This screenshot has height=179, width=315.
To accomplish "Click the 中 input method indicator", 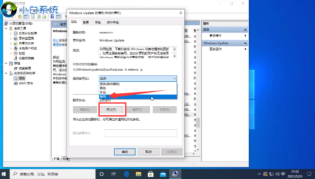I will tap(283, 174).
